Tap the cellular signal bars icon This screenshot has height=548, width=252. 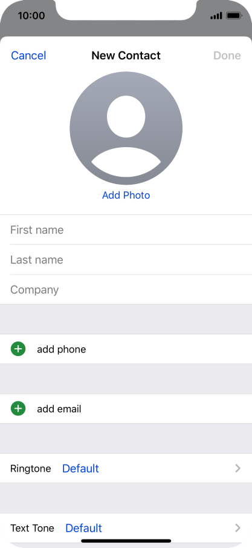point(216,16)
